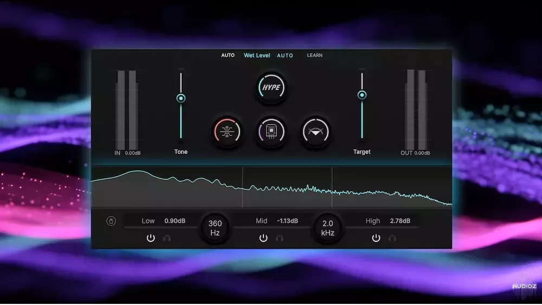Click the HYPE module knob
The image size is (542, 305).
point(272,87)
